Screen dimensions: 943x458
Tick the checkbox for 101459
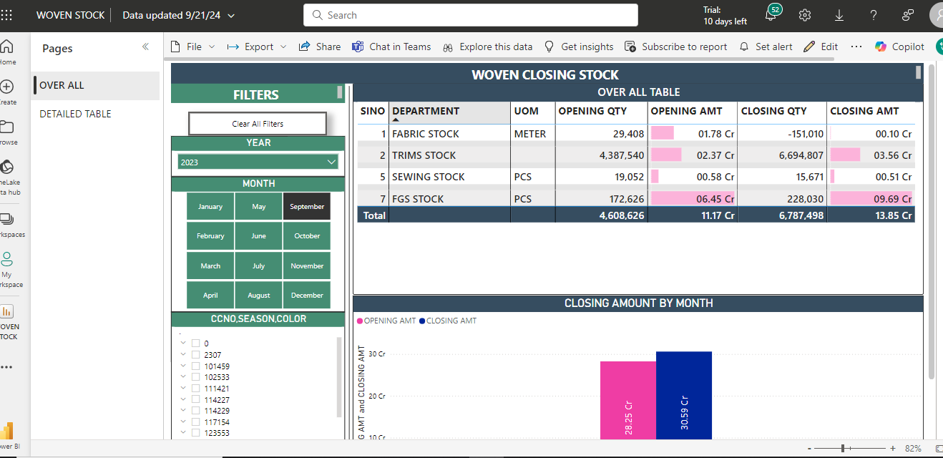(x=195, y=366)
